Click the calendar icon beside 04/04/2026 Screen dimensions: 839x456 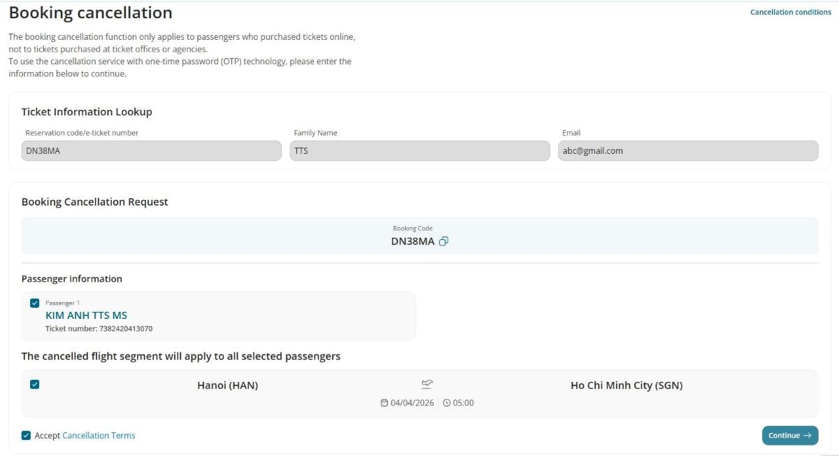click(384, 403)
